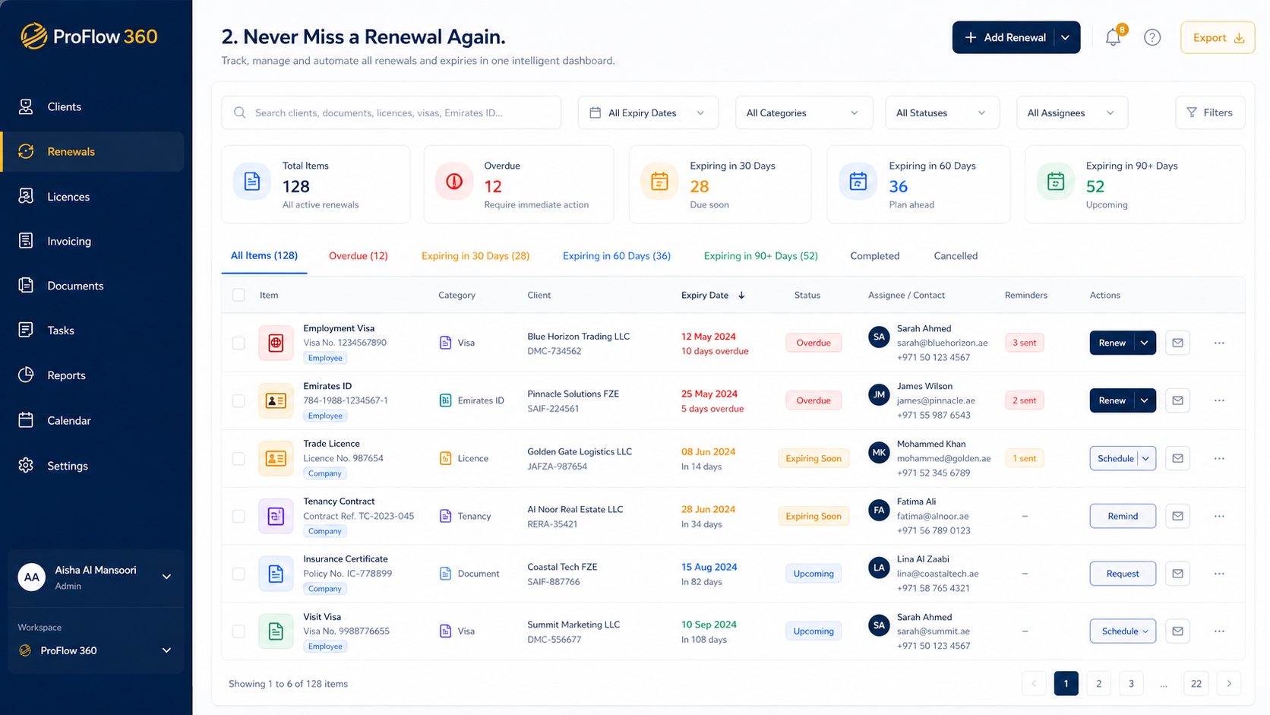The height and width of the screenshot is (715, 1270).
Task: Switch to Expiring in 30 Days (28) tab
Action: click(x=475, y=256)
